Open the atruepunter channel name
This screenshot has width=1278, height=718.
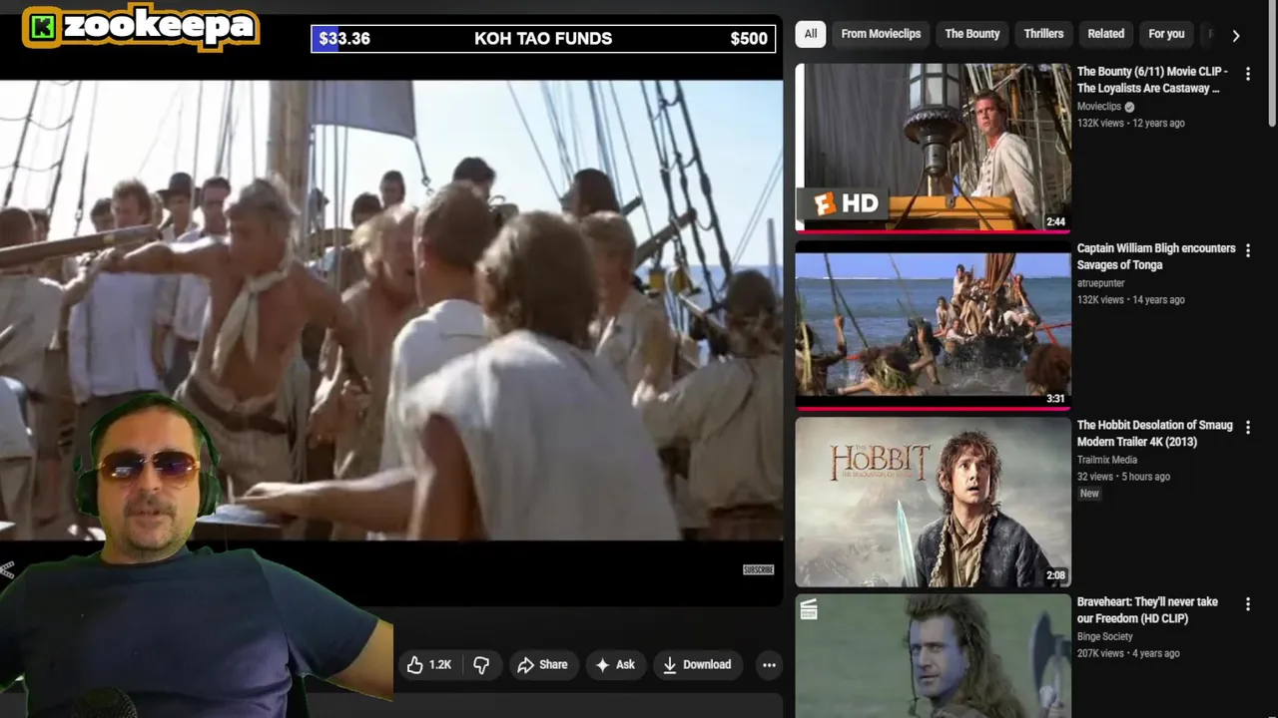[x=1100, y=283]
